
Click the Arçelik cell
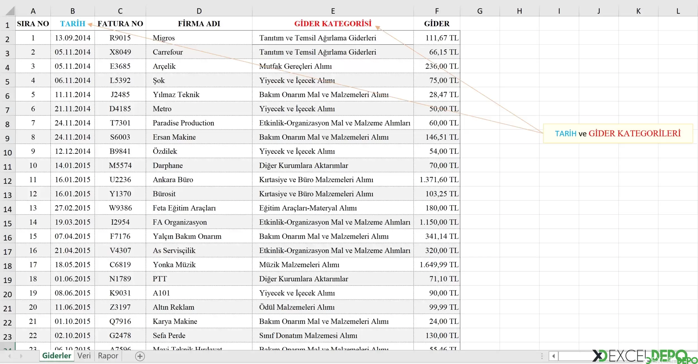click(199, 66)
